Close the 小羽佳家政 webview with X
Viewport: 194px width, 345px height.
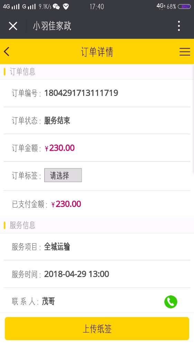[x=13, y=26]
